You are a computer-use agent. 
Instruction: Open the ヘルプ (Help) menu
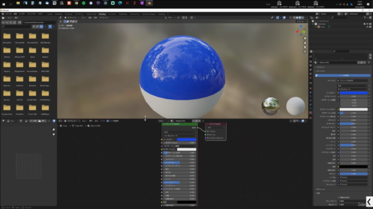40,14
